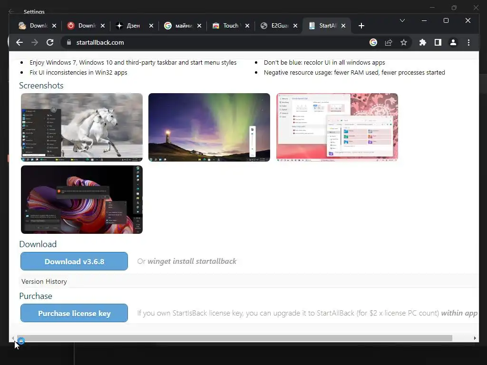Bookmark this page with the star icon
The width and height of the screenshot is (487, 365).
(x=403, y=42)
